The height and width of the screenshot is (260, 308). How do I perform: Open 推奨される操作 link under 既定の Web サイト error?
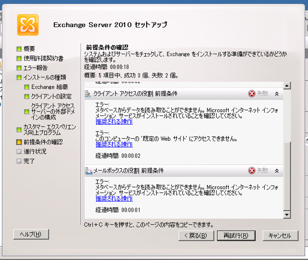114,145
